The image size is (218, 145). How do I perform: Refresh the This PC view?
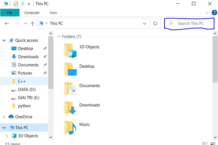coord(155,23)
